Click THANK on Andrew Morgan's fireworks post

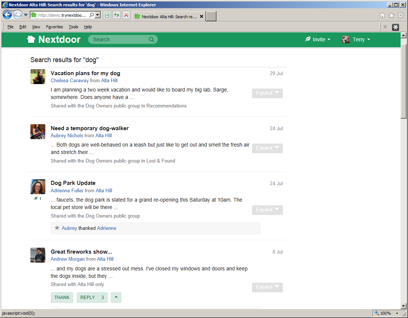pos(62,297)
